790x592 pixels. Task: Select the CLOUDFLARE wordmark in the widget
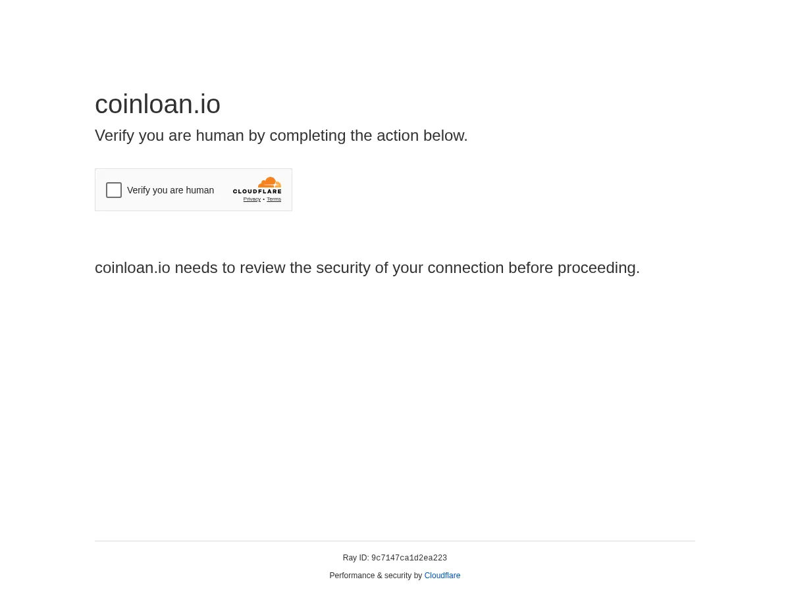(257, 192)
